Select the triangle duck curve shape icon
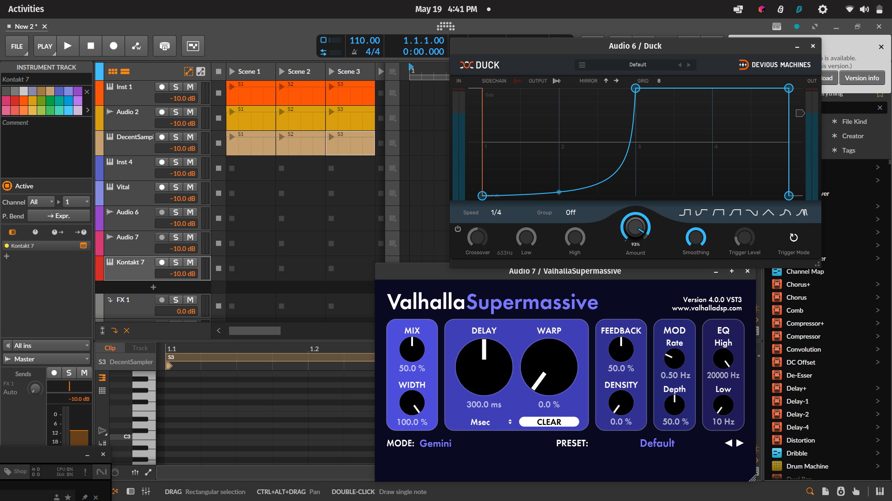This screenshot has width=892, height=501. [768, 212]
